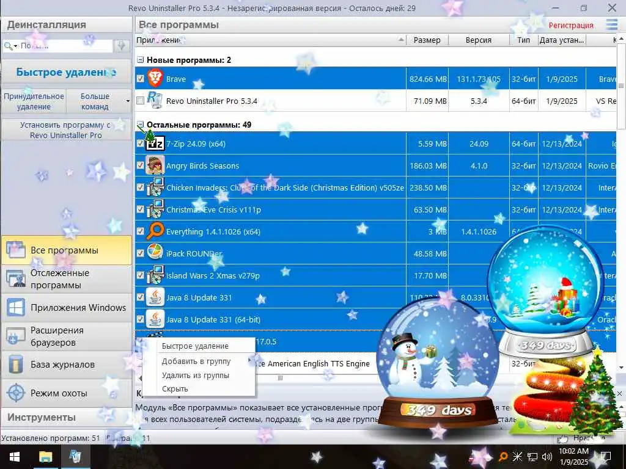Click the volume speaker tray icon
Image resolution: width=626 pixels, height=469 pixels.
tap(547, 457)
